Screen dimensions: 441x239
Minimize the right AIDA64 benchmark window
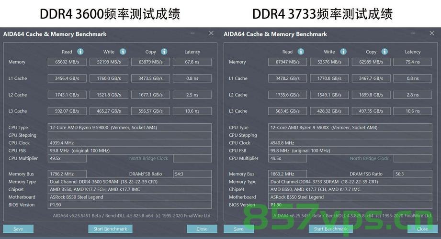click(x=413, y=33)
